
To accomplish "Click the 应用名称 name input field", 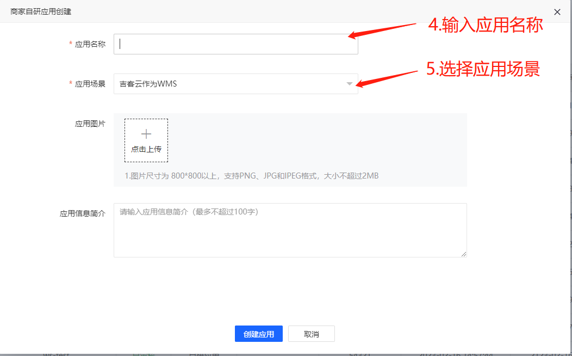I will (x=235, y=44).
